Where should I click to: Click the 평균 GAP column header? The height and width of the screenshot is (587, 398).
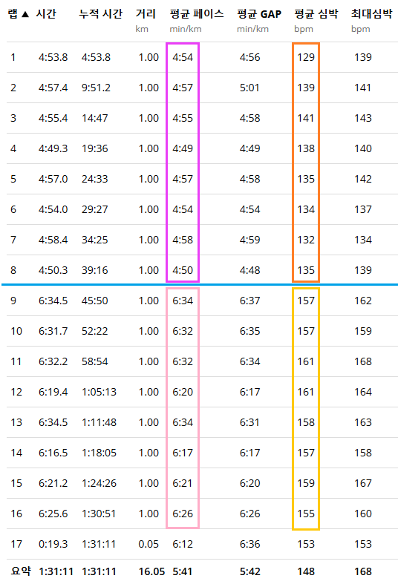tap(259, 14)
